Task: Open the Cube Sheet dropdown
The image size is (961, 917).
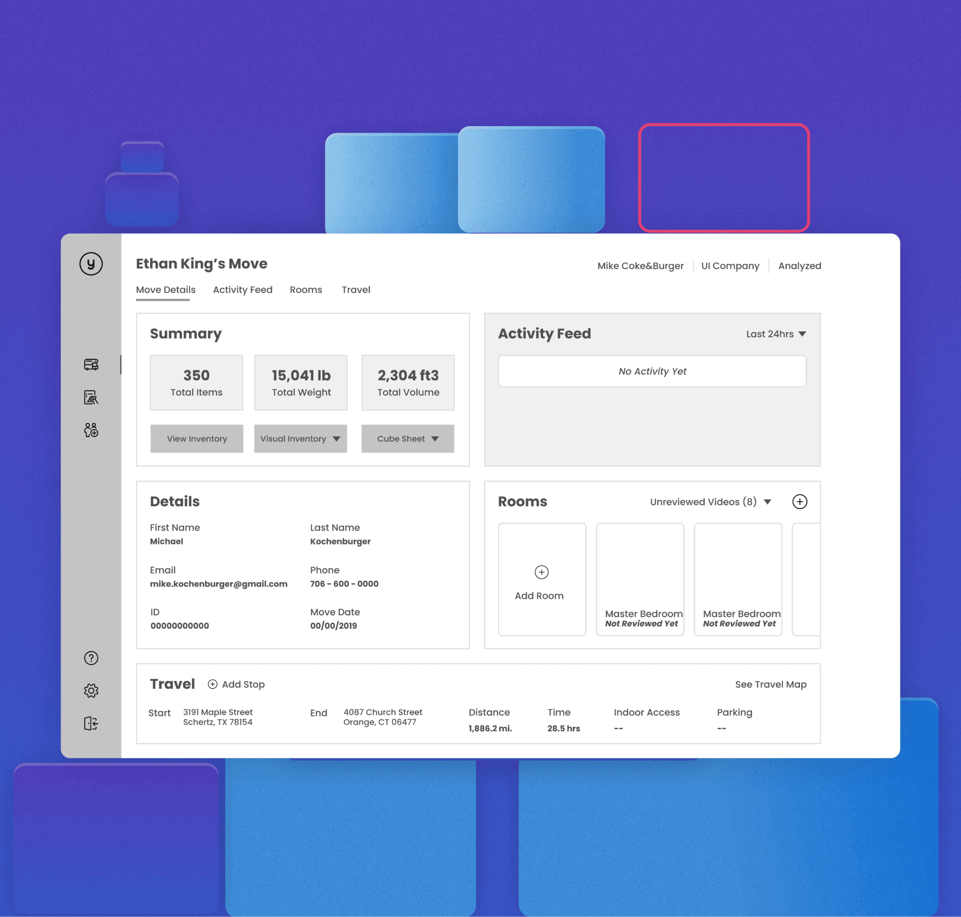Action: (407, 438)
